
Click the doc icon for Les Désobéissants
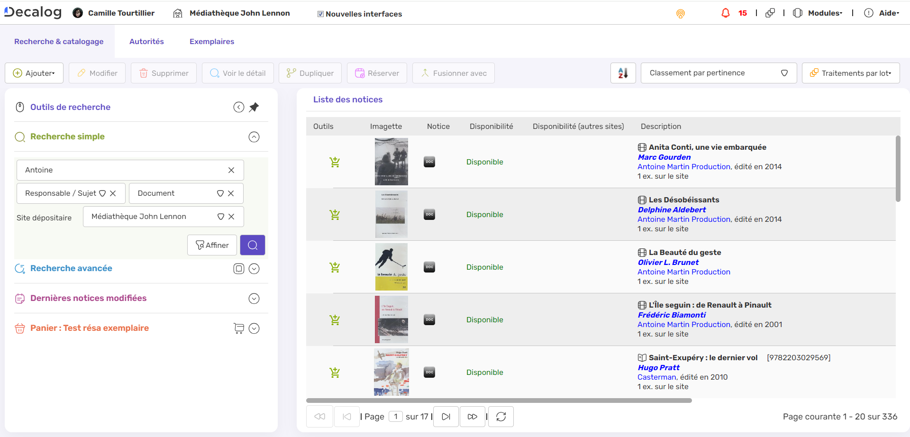(x=429, y=215)
